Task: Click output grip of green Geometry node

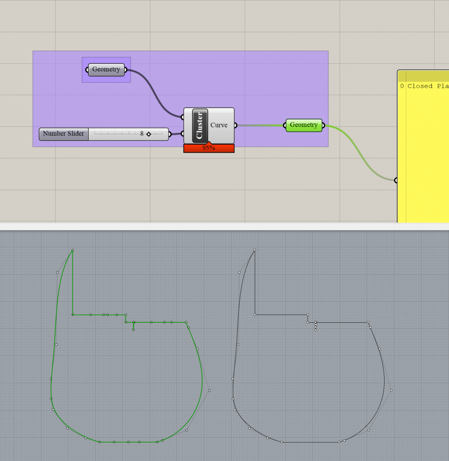Action: (323, 126)
